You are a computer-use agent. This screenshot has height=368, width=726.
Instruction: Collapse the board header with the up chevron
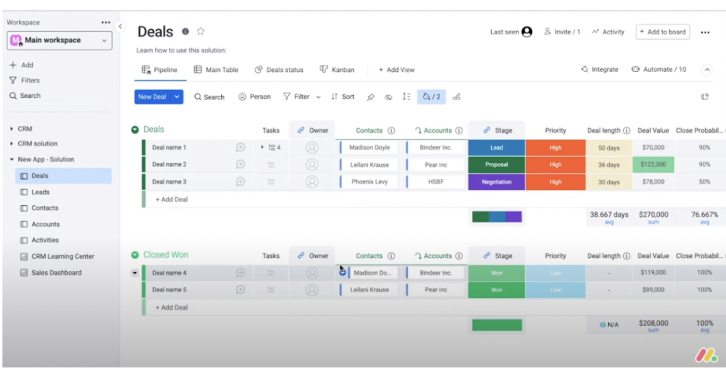tap(707, 70)
